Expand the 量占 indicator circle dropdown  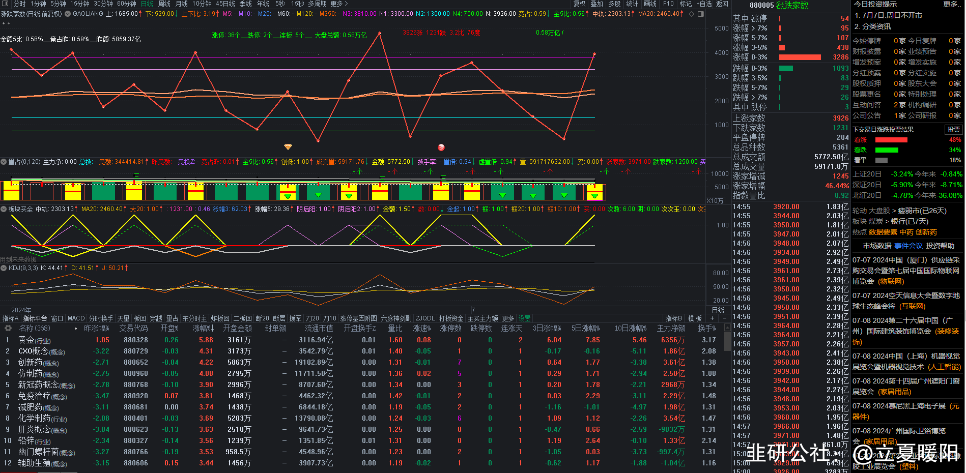[x=4, y=162]
